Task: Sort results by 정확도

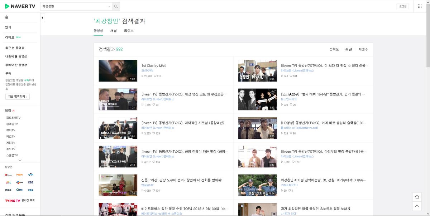Action: (334, 49)
